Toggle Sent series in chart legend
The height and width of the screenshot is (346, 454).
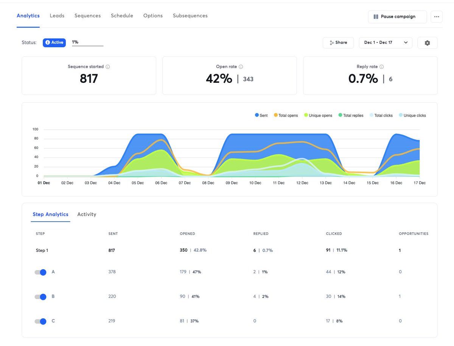tap(261, 115)
